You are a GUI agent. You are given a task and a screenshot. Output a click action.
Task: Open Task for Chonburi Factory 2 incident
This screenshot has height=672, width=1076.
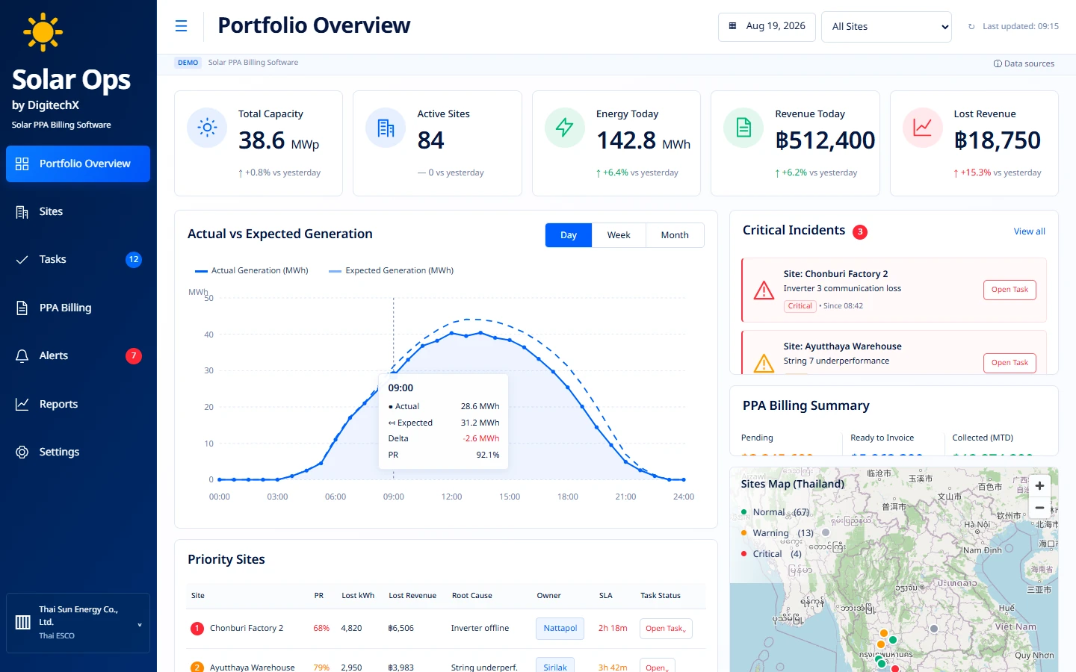[x=1009, y=290]
